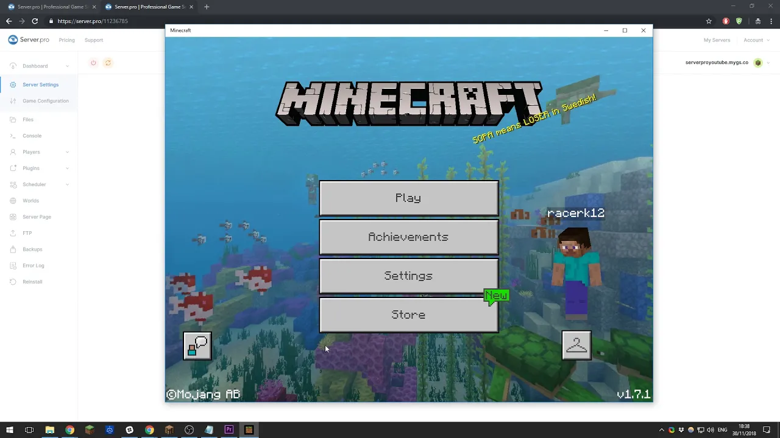Open the Minecraft Store
The image size is (780, 438).
[x=408, y=315]
